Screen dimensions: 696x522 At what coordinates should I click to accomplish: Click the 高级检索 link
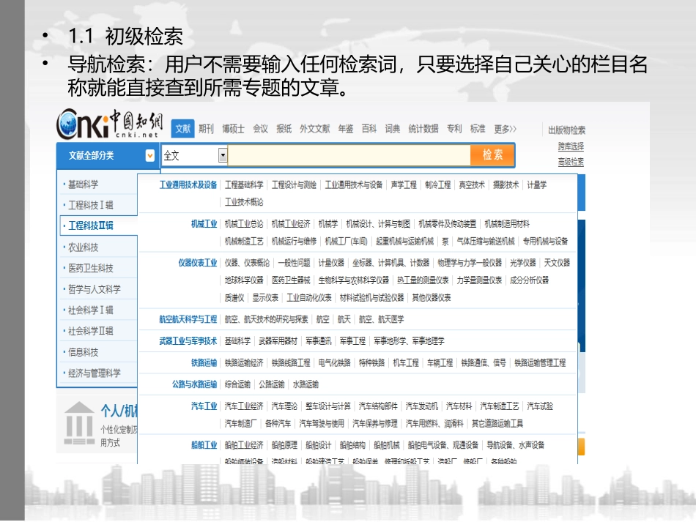571,162
